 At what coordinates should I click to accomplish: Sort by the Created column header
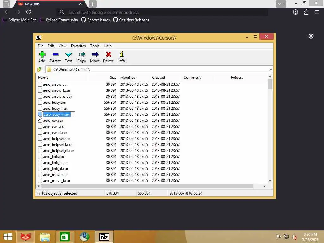pyautogui.click(x=166, y=78)
